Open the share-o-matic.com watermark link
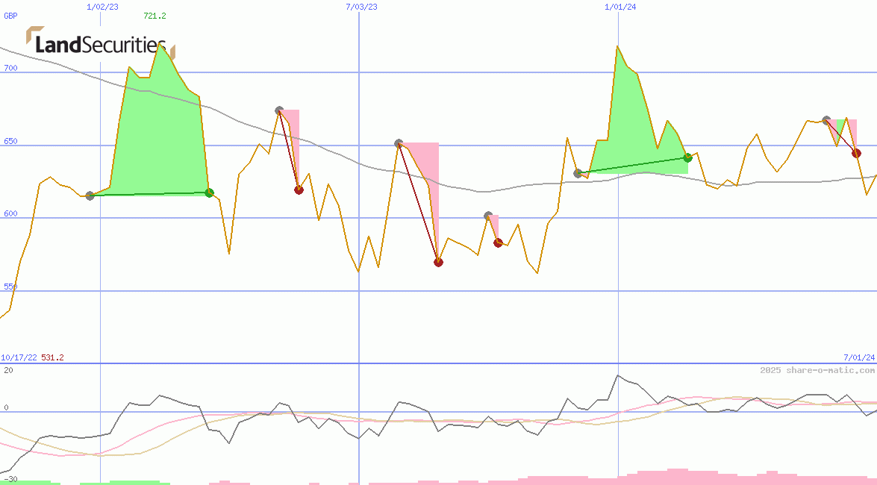 (817, 370)
